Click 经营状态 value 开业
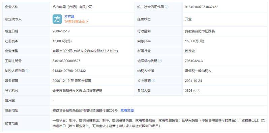 [188, 19]
